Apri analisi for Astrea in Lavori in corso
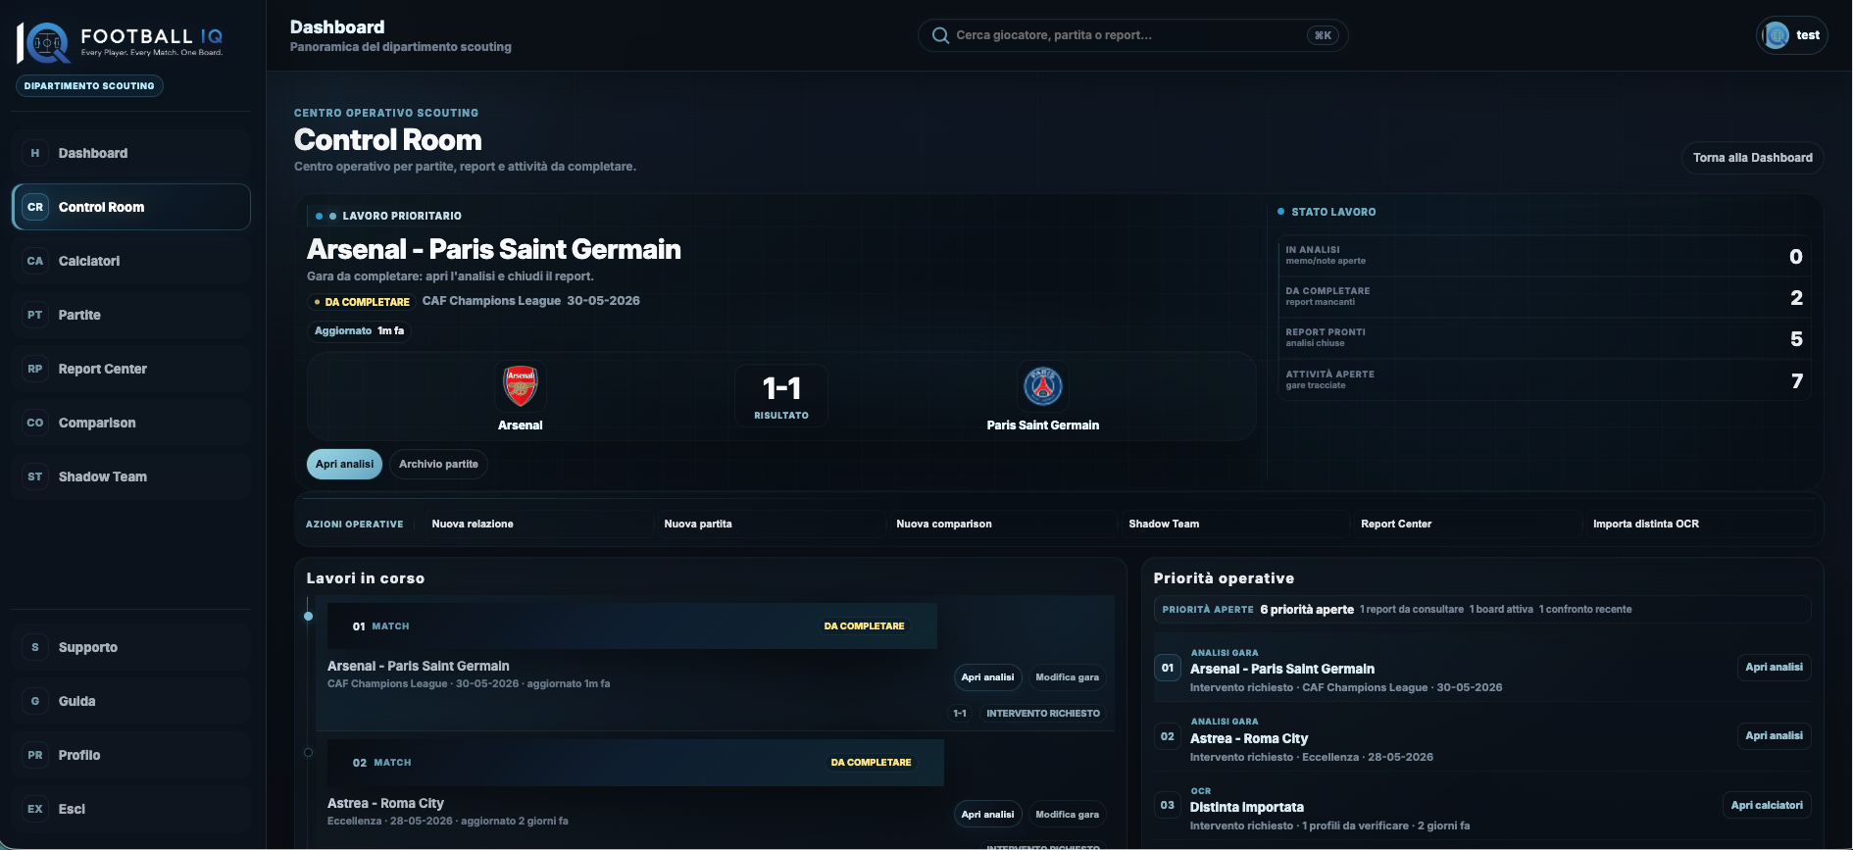This screenshot has width=1853, height=850. pos(987,815)
